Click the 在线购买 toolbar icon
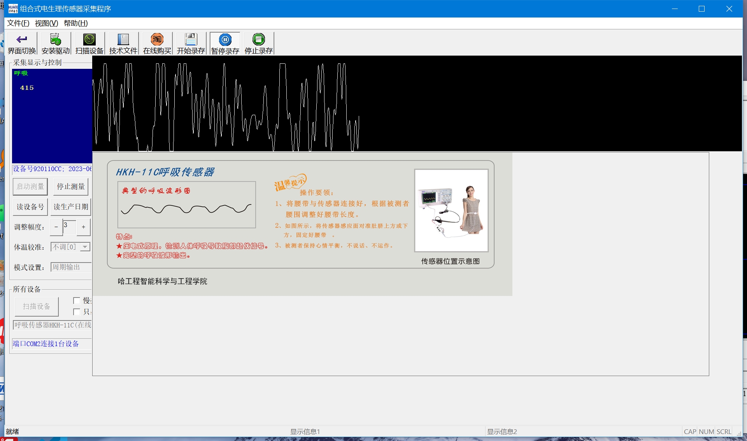The height and width of the screenshot is (441, 747). click(157, 39)
